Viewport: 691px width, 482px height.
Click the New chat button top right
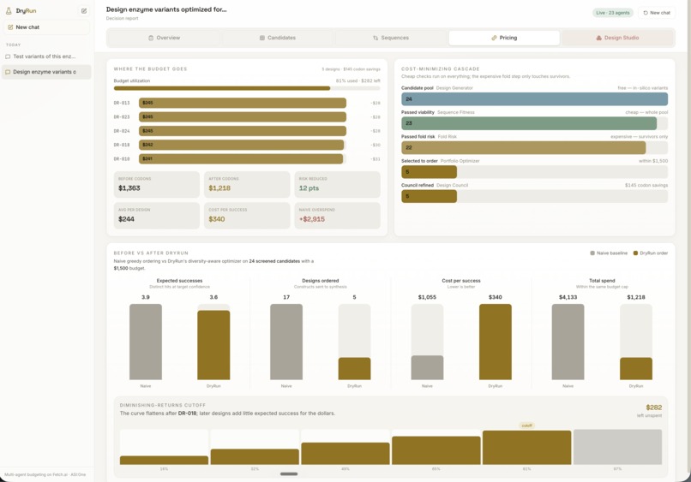[657, 13]
